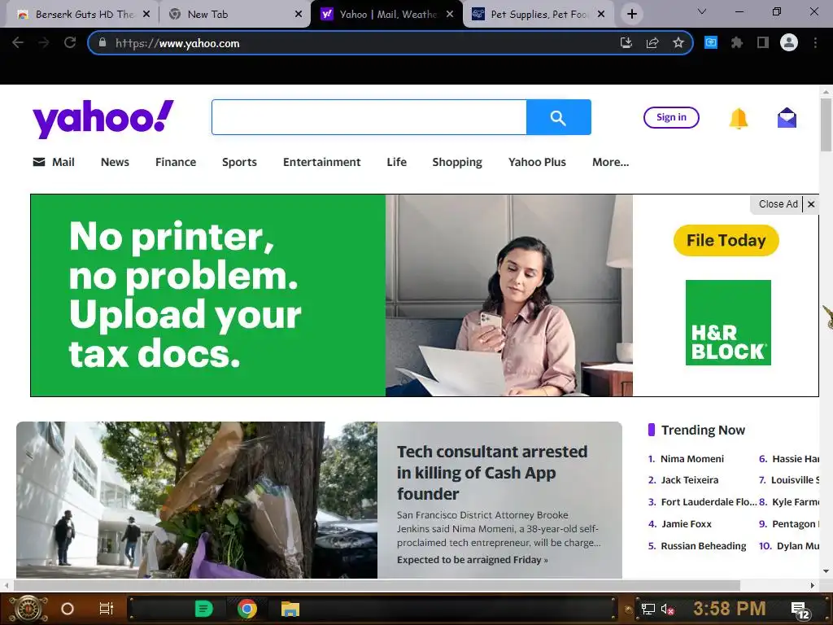
Task: Go to Sports section
Action: pyautogui.click(x=240, y=162)
